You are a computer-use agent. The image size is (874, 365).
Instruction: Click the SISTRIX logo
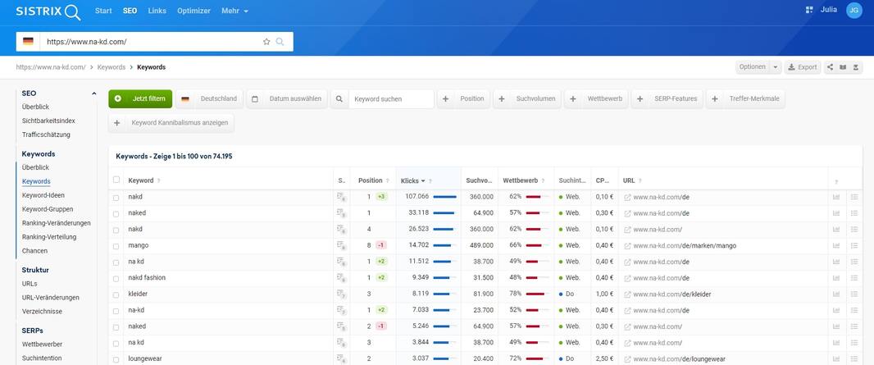48,11
